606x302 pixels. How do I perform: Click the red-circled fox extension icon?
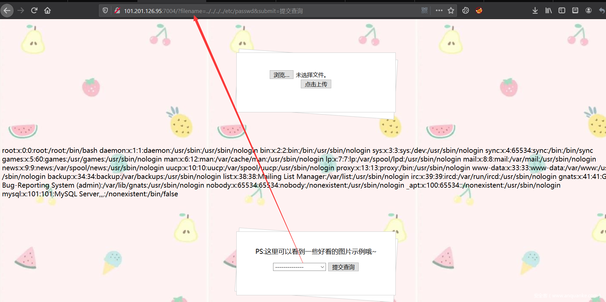(479, 11)
